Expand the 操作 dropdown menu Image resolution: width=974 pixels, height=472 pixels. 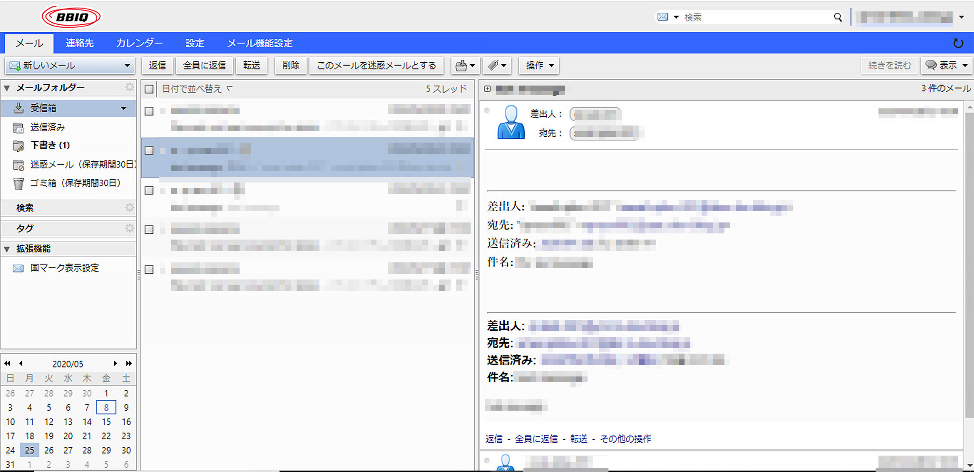(540, 66)
